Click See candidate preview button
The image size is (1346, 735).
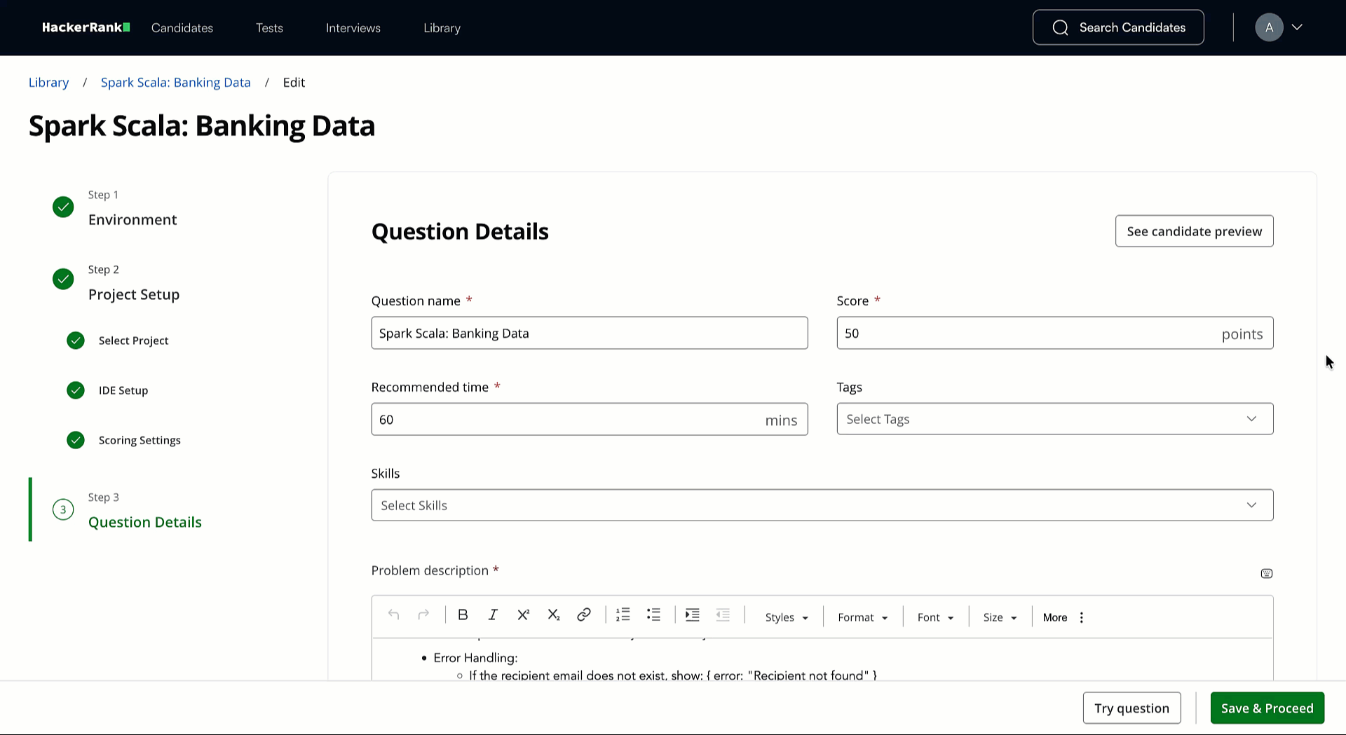pos(1194,231)
